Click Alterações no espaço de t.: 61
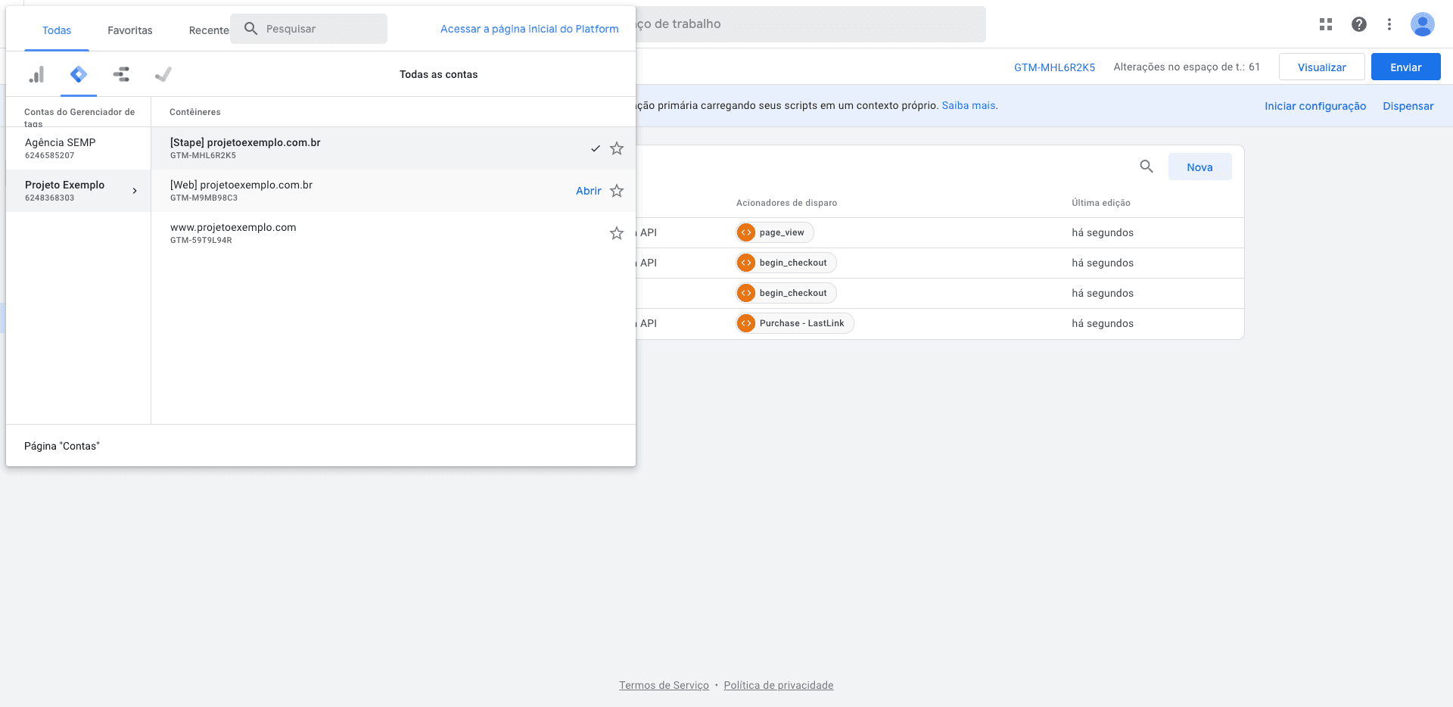The width and height of the screenshot is (1453, 707). click(x=1187, y=67)
